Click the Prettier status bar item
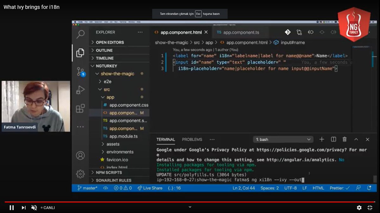This screenshot has height=213, width=380. pos(339,188)
